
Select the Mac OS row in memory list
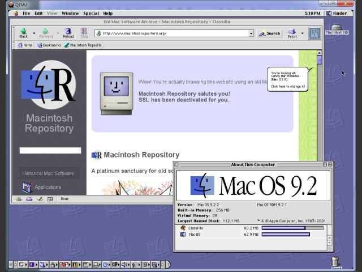pos(251,234)
